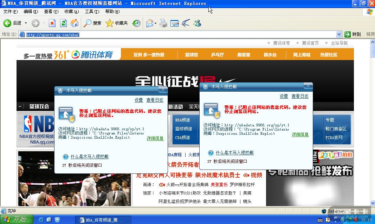Open the CBA频道 link
Screen dimensions: 375x224
(182, 138)
